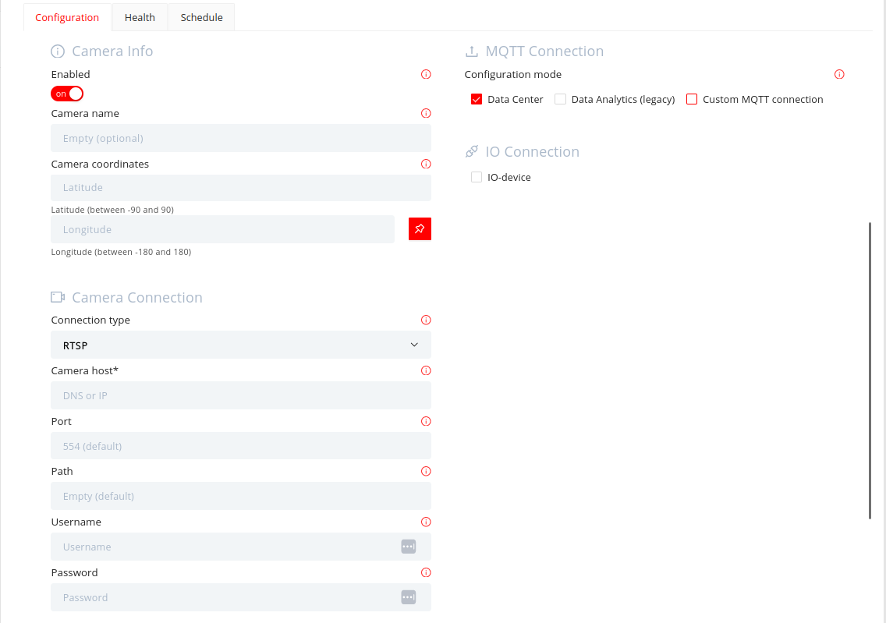This screenshot has height=623, width=886.
Task: Turn off the Enabled camera toggle
Action: [x=67, y=94]
